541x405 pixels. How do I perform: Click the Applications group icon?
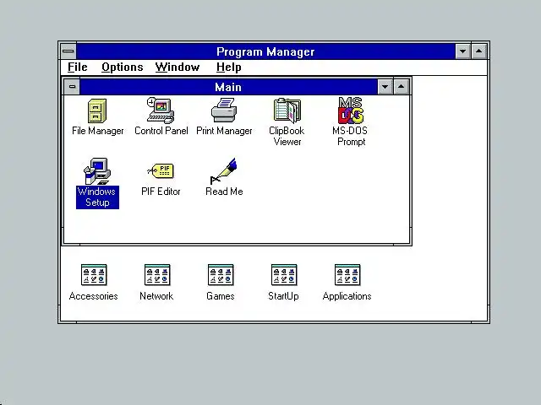point(347,275)
